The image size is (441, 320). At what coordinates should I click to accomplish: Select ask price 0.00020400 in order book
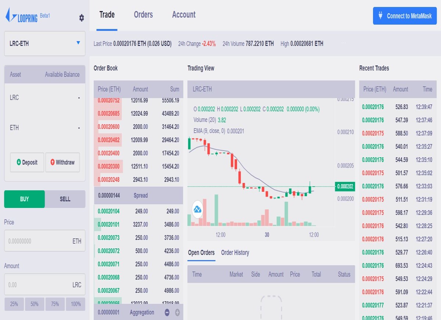pyautogui.click(x=109, y=153)
